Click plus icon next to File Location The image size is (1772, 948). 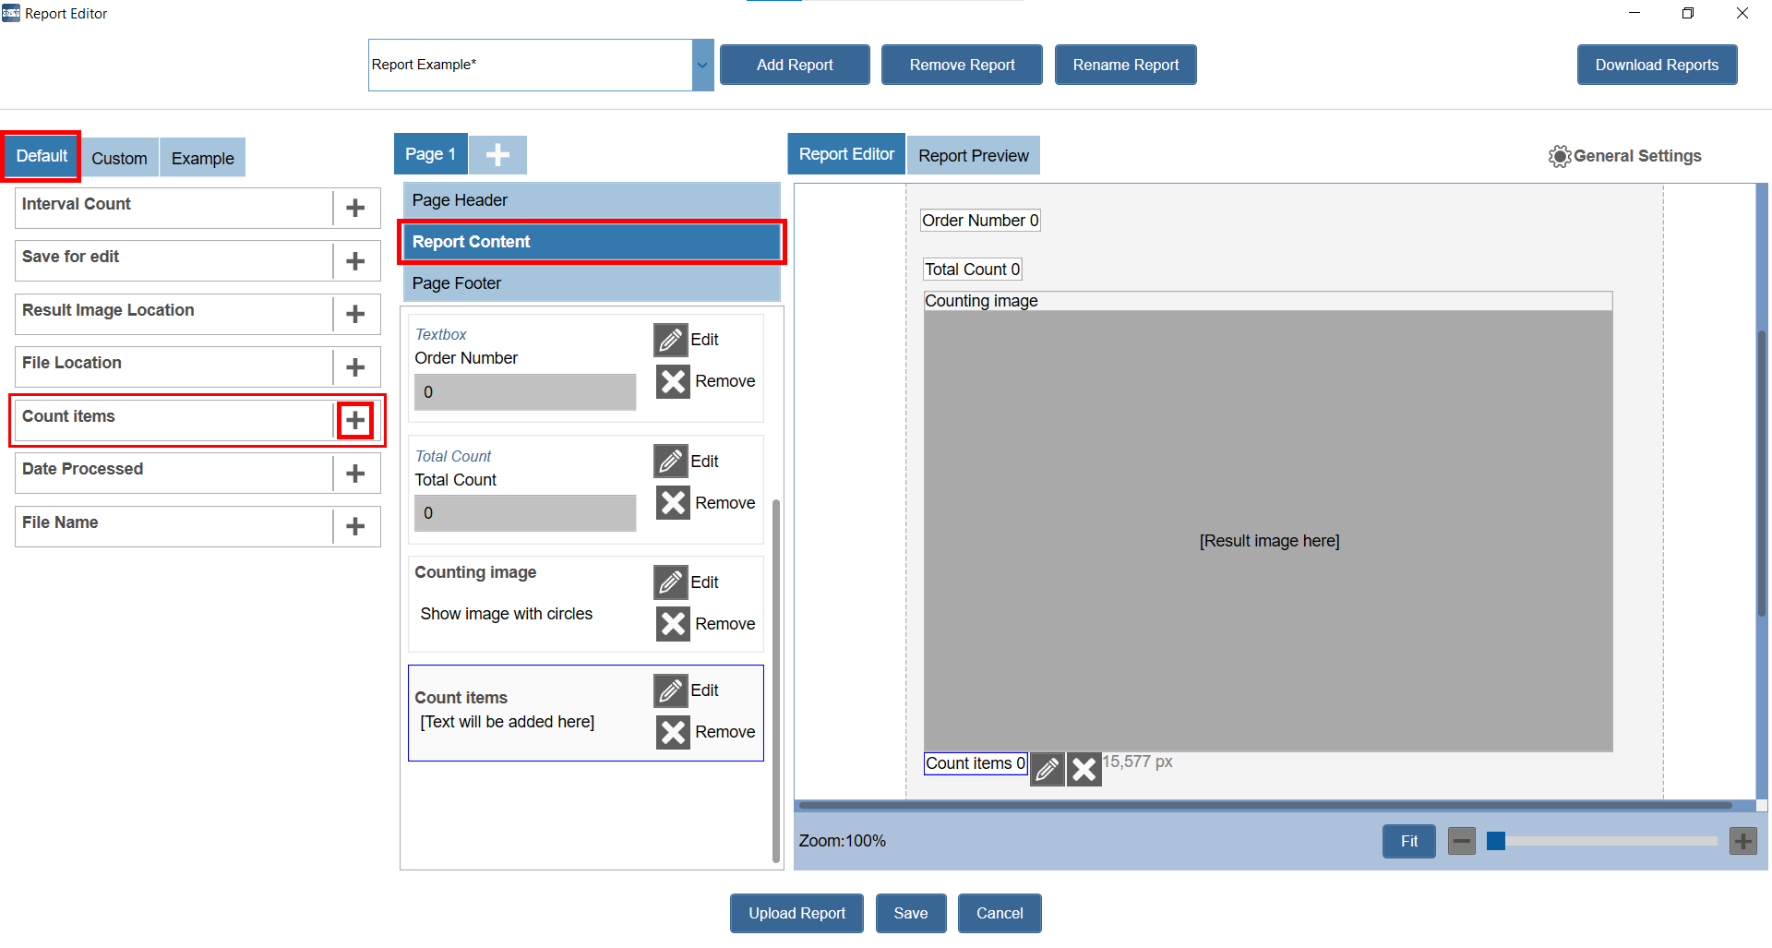point(355,367)
